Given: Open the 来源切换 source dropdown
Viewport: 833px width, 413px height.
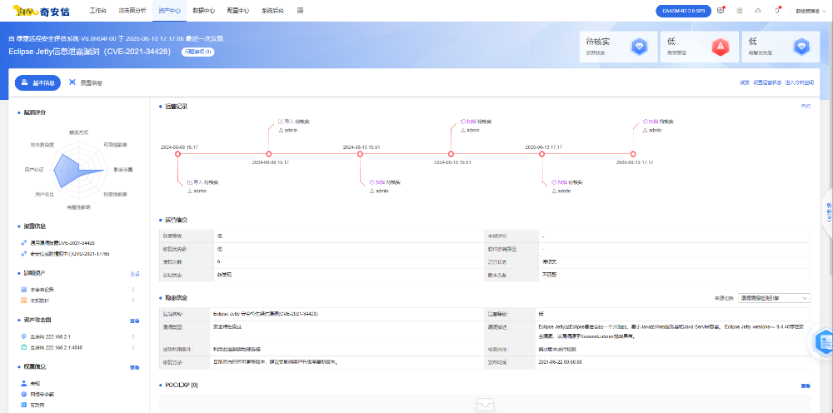Looking at the screenshot, I should click(774, 298).
